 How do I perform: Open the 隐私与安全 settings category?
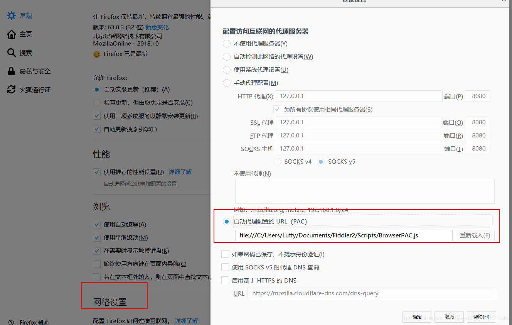click(x=35, y=71)
